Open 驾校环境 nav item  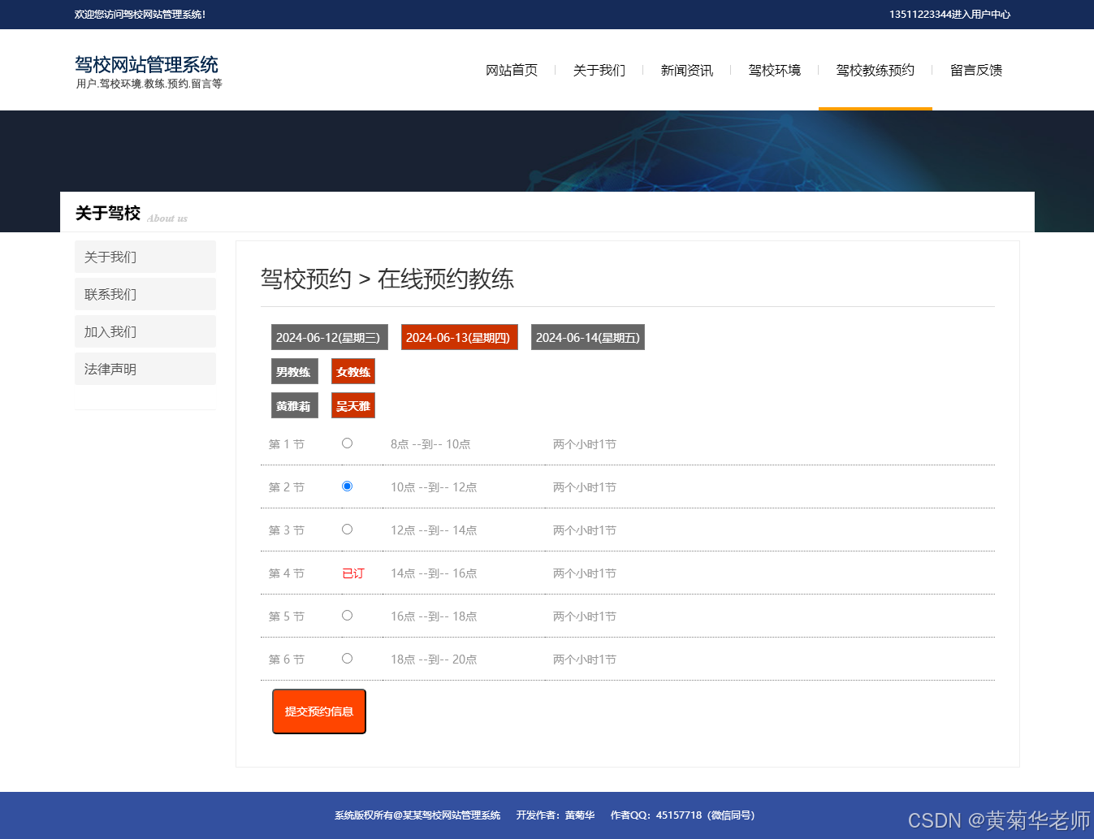[x=775, y=70]
